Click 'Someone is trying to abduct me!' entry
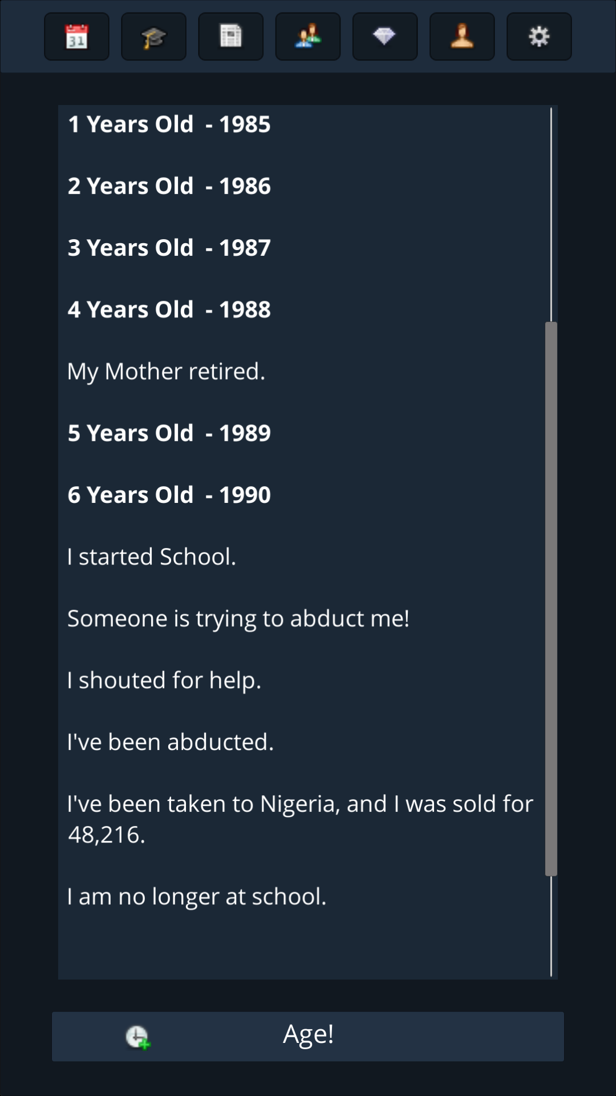Viewport: 616px width, 1096px height. pos(238,619)
